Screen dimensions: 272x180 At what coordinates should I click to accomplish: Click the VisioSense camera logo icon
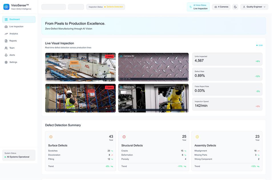pyautogui.click(x=6, y=7)
